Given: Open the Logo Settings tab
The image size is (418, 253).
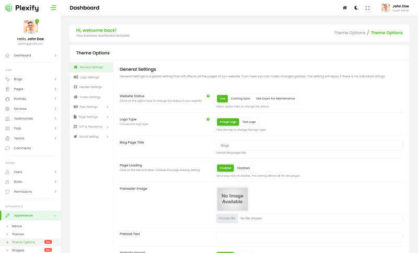Looking at the screenshot, I should 89,77.
